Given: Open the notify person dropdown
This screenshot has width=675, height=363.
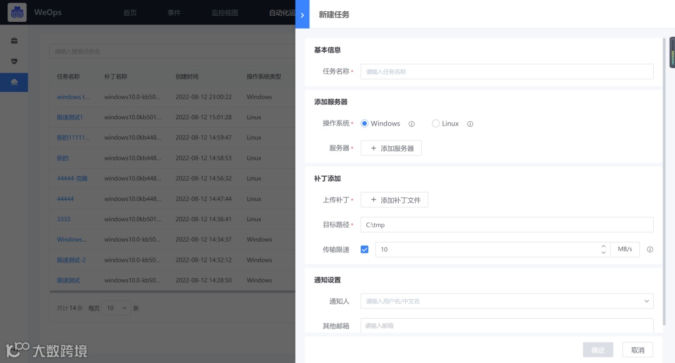Looking at the screenshot, I should [x=507, y=301].
